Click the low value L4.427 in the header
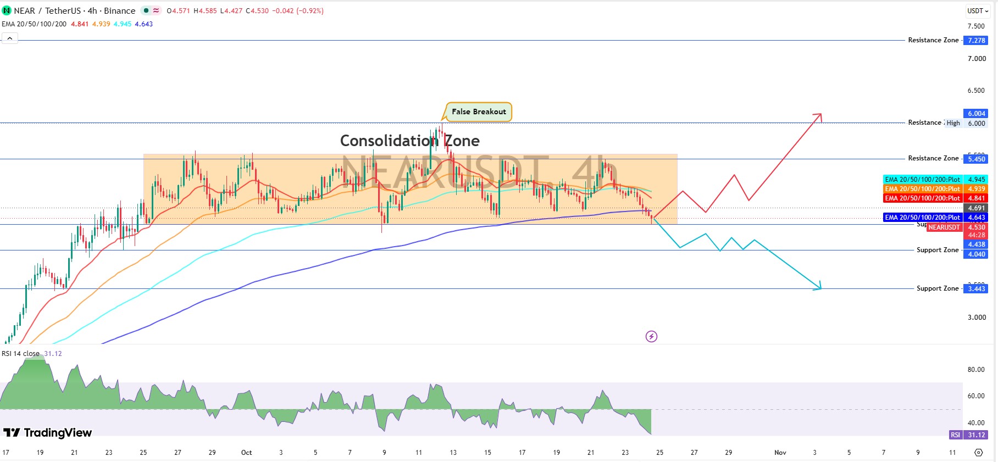The height and width of the screenshot is (462, 998). pos(231,11)
